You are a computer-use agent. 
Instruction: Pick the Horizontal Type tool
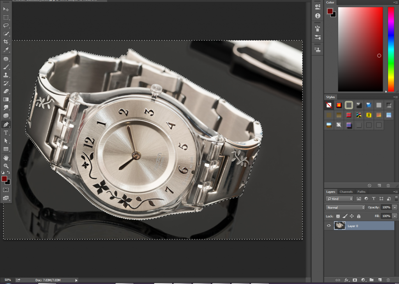coord(6,133)
